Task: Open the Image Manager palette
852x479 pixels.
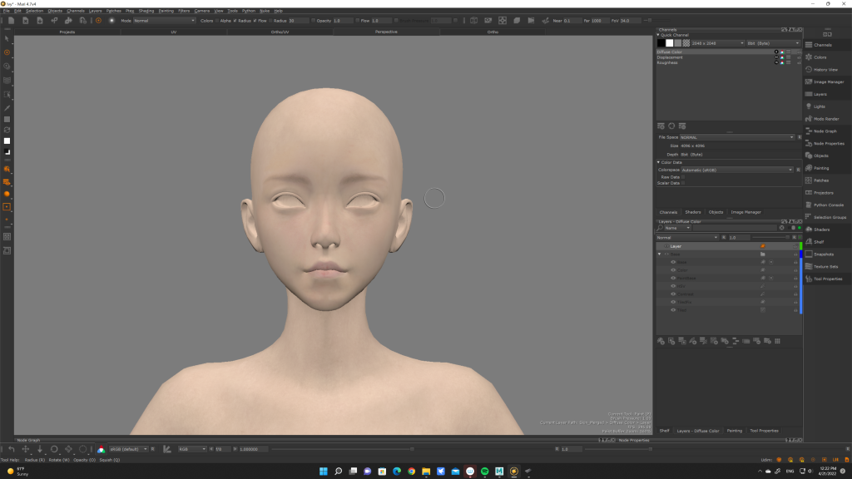Action: (828, 81)
